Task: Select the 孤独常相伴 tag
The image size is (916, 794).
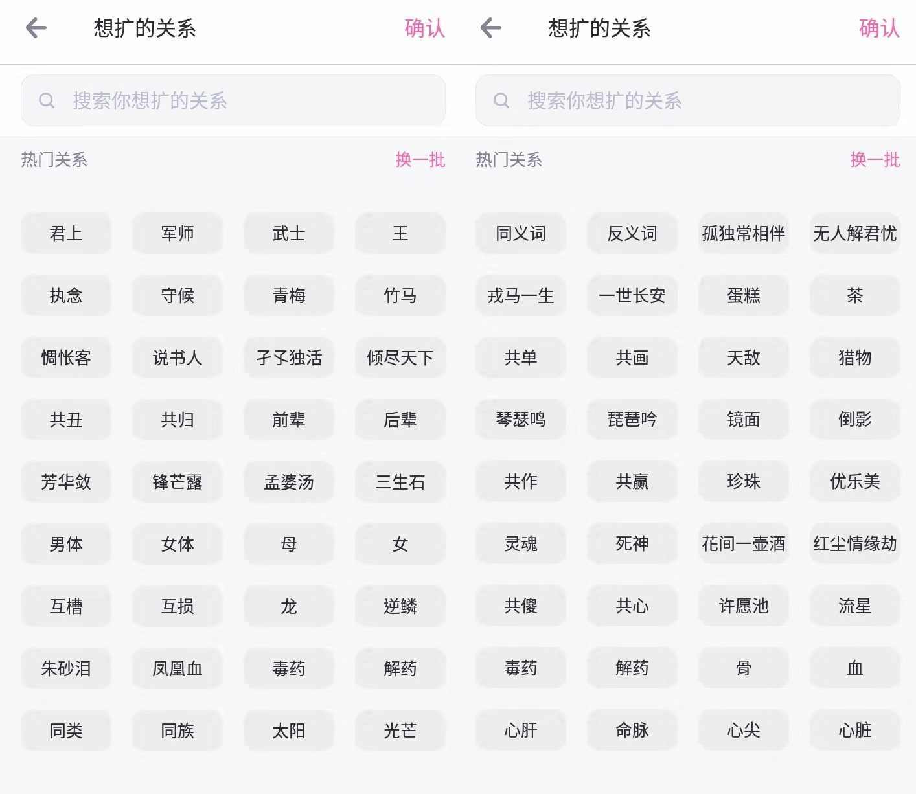Action: click(x=744, y=233)
